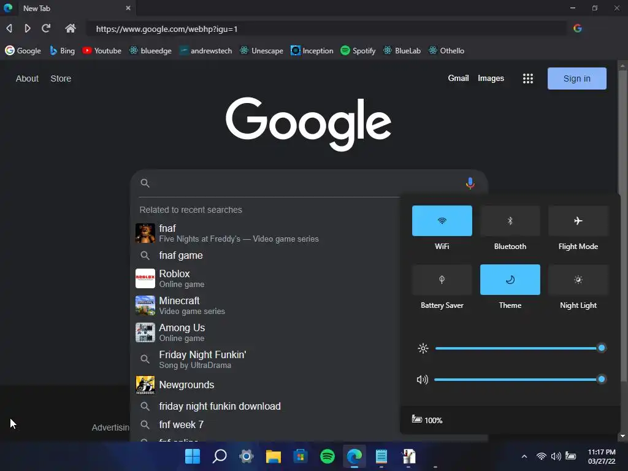The height and width of the screenshot is (471, 628).
Task: Select the Friday Night Funkin' suggestion
Action: pos(264,359)
